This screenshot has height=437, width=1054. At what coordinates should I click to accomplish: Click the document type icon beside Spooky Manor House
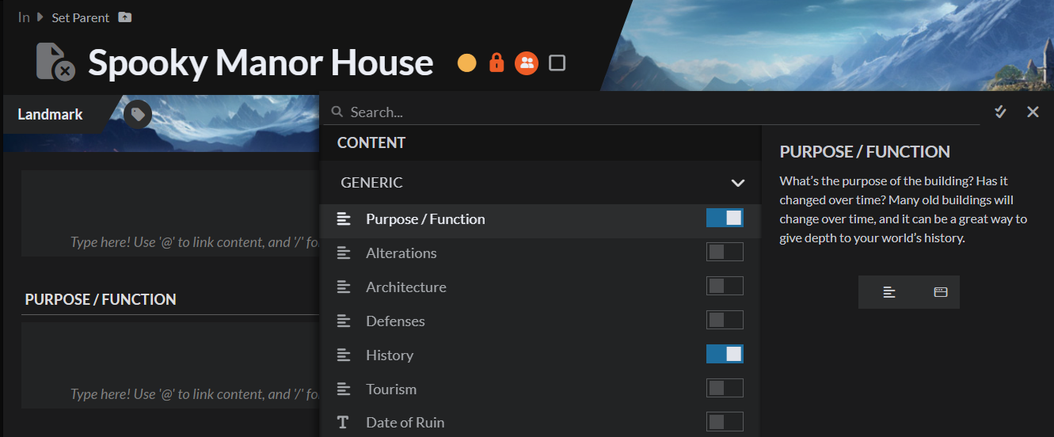(55, 62)
